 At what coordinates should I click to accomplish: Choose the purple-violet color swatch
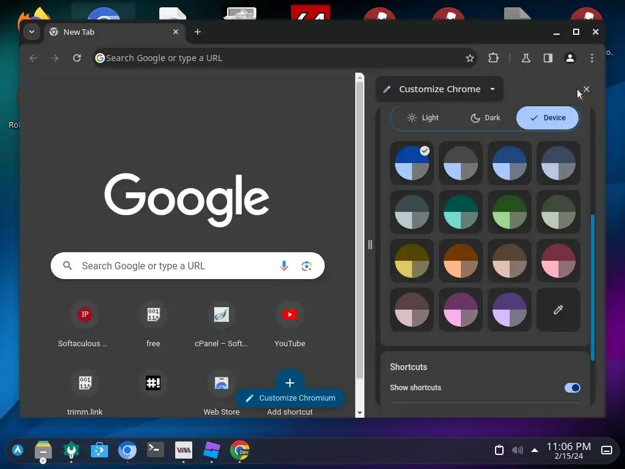510,310
